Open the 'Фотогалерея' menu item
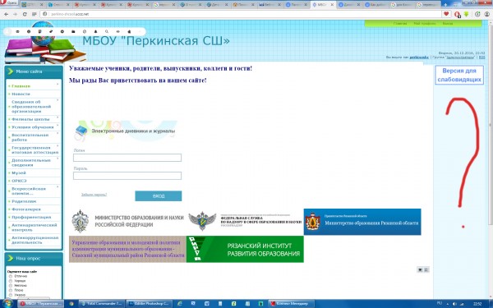Viewport: 493px width, 308px height. tap(26, 209)
